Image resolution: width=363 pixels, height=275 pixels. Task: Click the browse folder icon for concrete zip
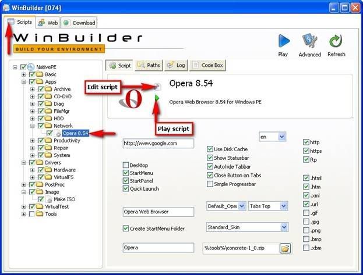[x=285, y=248]
